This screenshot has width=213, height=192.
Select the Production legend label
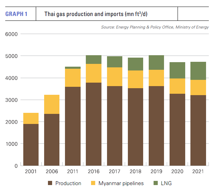68,183
